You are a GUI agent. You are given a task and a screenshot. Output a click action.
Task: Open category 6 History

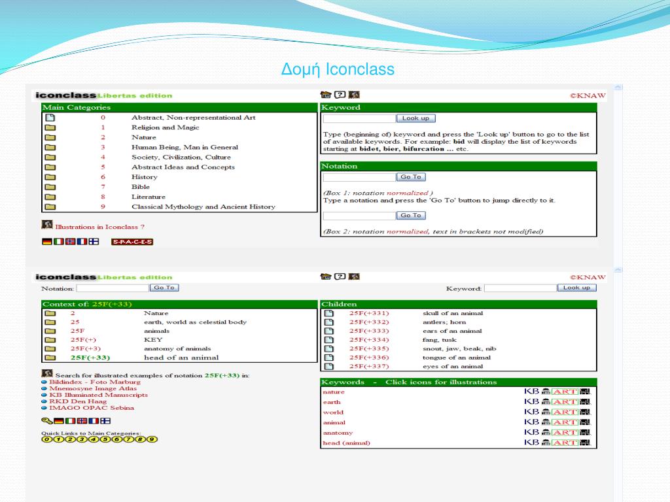tap(145, 177)
